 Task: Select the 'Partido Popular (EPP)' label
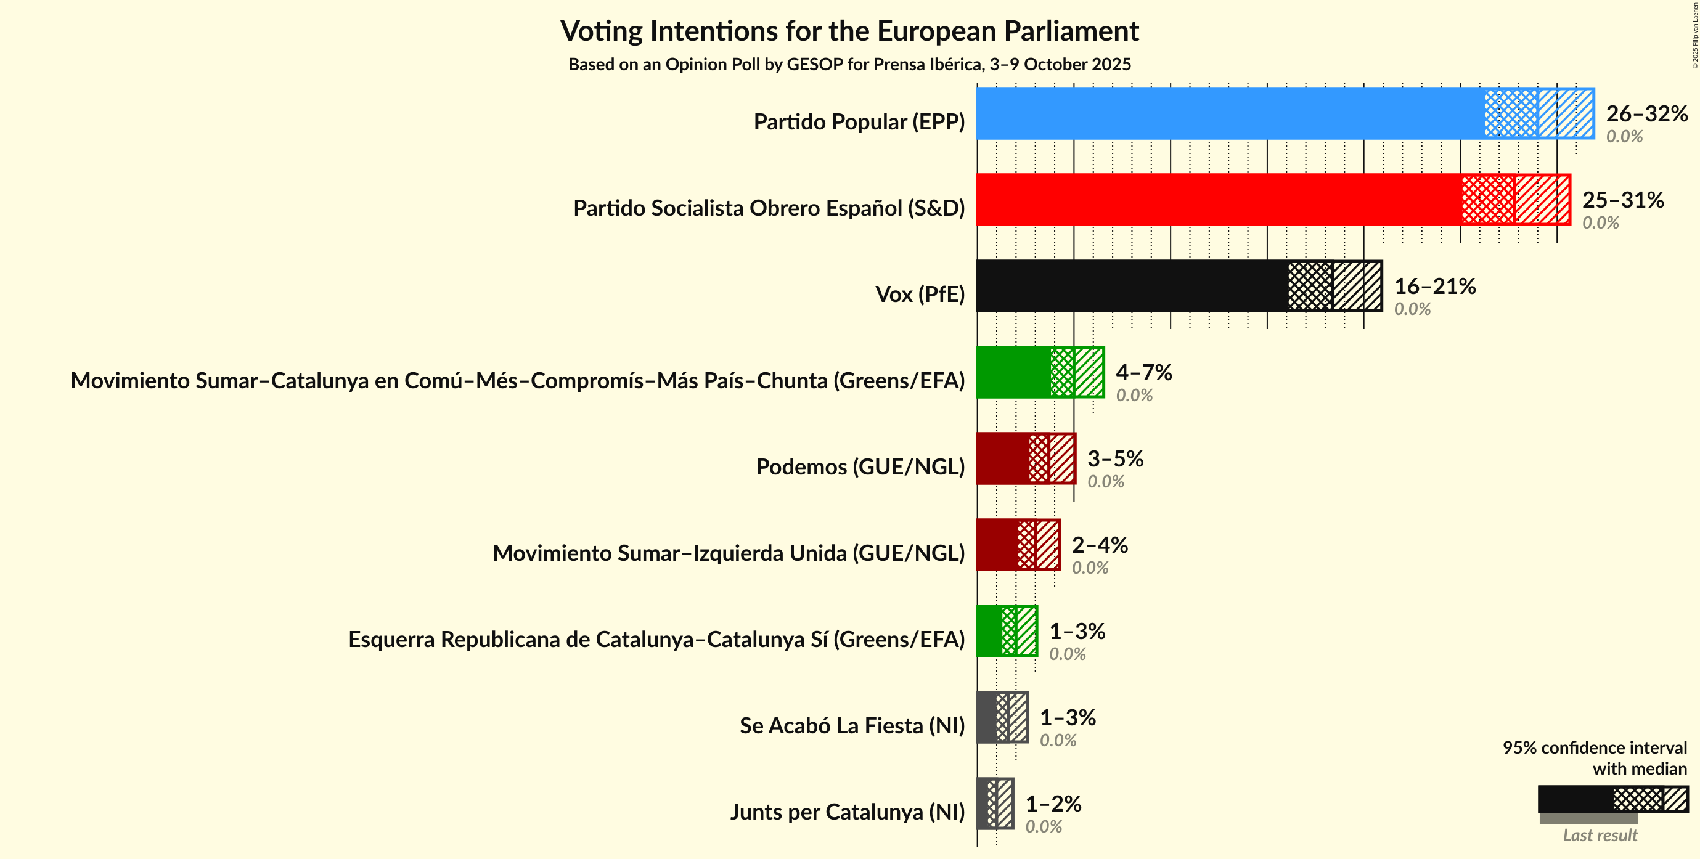(859, 122)
